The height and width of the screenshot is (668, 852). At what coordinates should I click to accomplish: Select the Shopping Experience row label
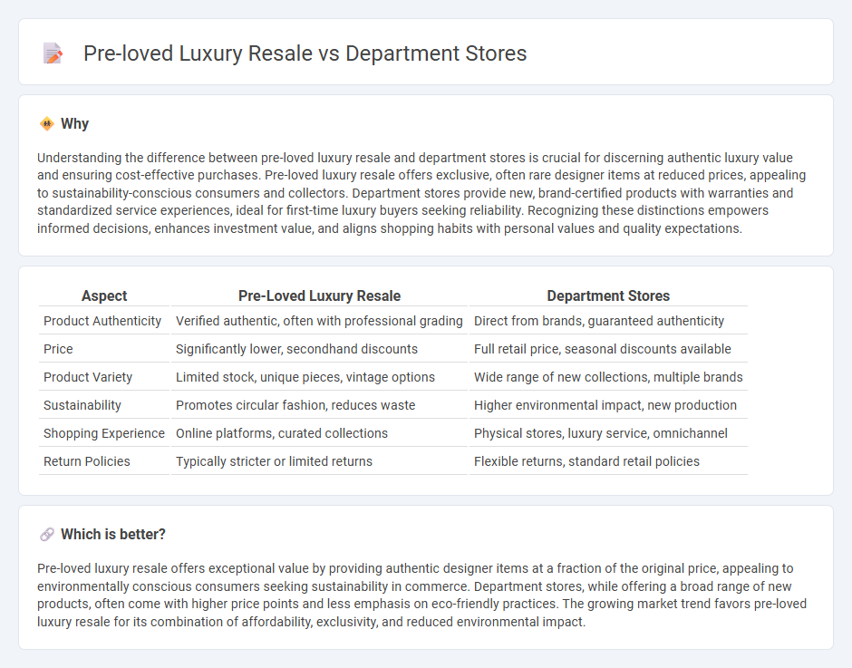click(x=104, y=433)
